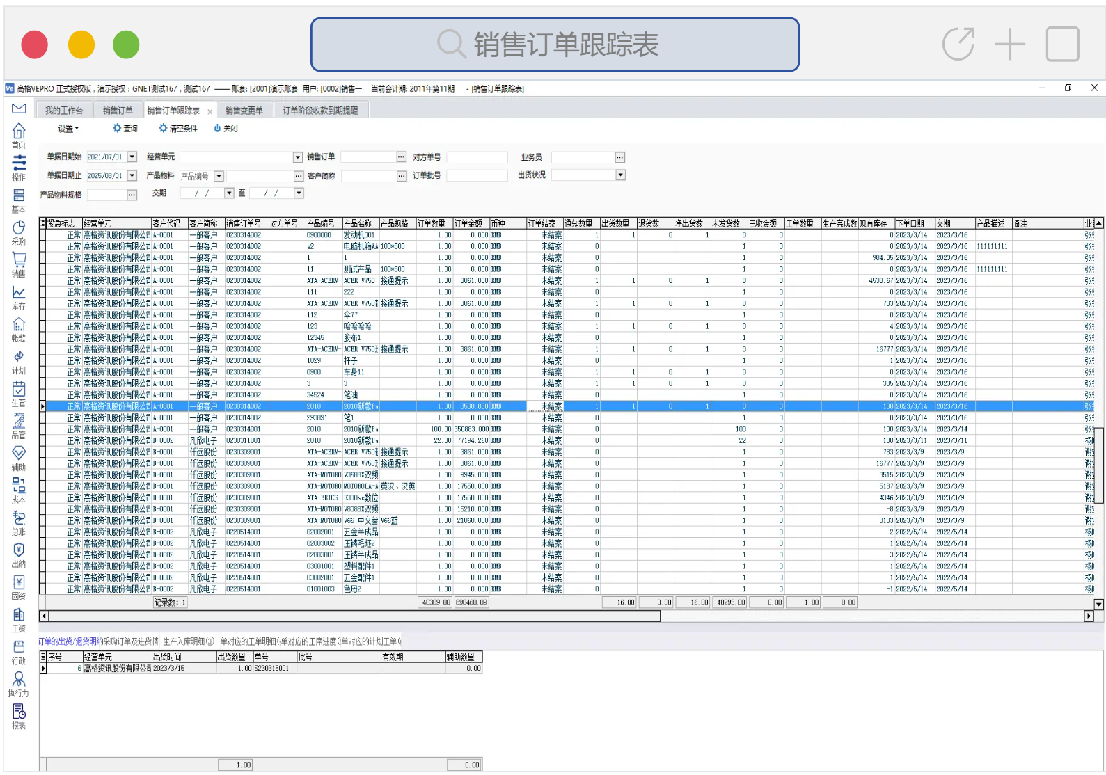Open the 品管 quality control icon
Image resolution: width=1106 pixels, height=775 pixels.
click(x=19, y=422)
